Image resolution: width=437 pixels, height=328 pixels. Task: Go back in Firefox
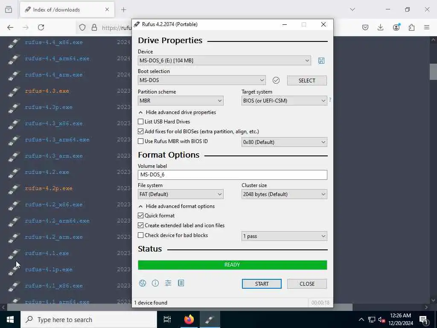pyautogui.click(x=10, y=27)
